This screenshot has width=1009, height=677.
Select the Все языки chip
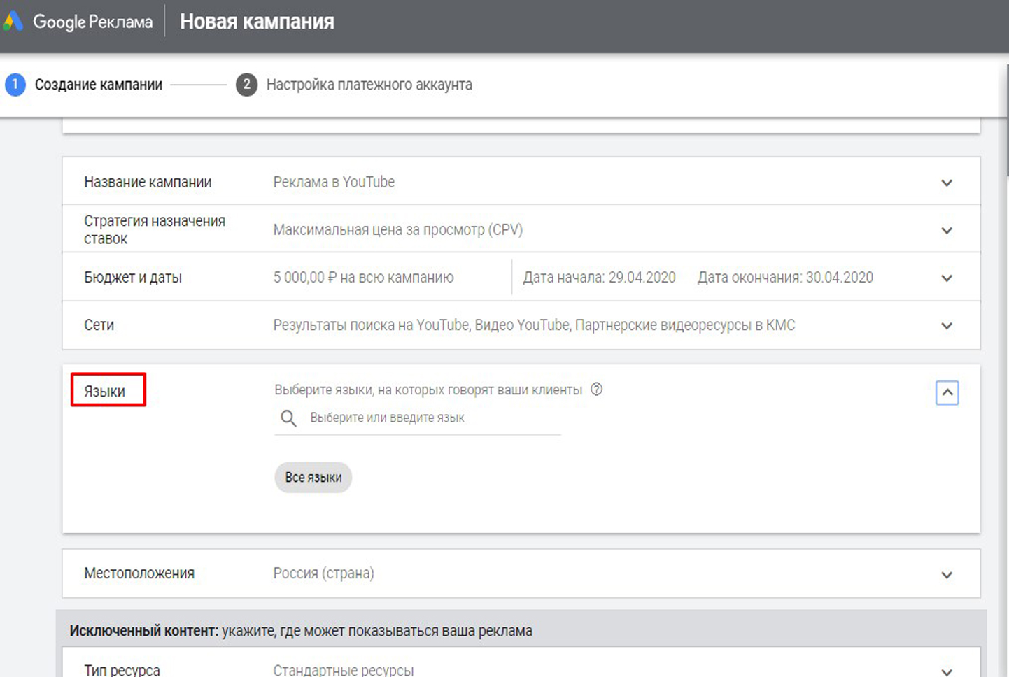(x=313, y=478)
